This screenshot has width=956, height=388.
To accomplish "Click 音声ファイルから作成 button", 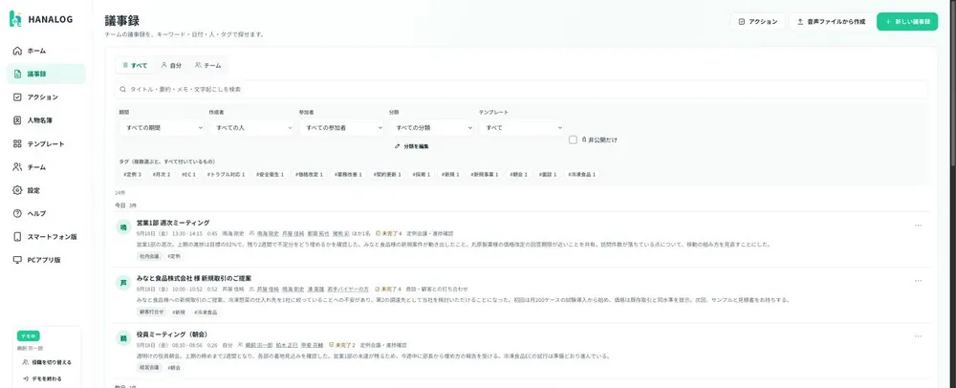I will (831, 21).
